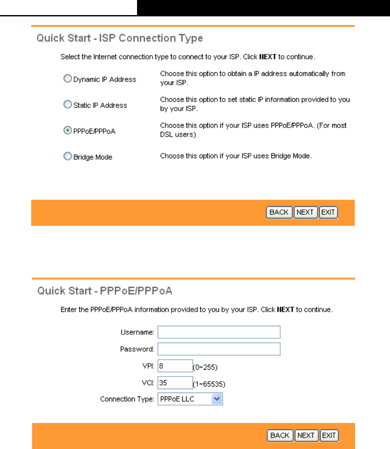Choose the Static IP Address option
The width and height of the screenshot is (390, 449).
67,104
